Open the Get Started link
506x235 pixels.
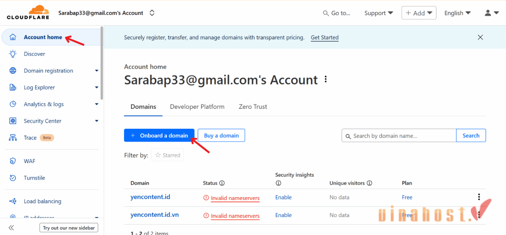tap(324, 37)
